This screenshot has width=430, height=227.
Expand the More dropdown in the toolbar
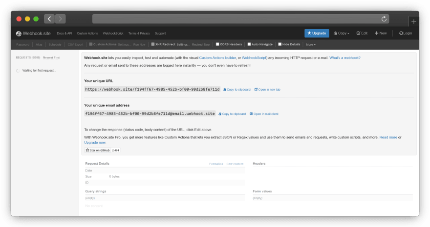point(311,45)
